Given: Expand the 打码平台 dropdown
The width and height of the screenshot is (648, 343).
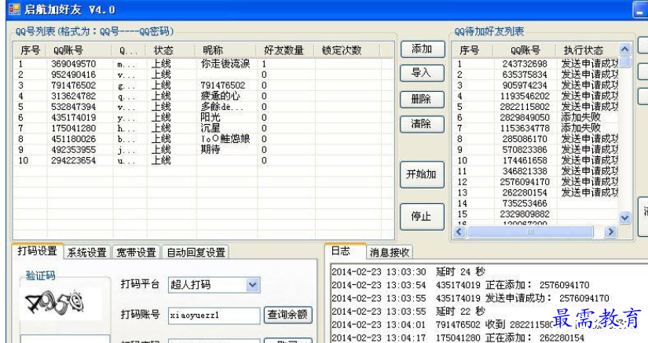Looking at the screenshot, I should coord(253,285).
